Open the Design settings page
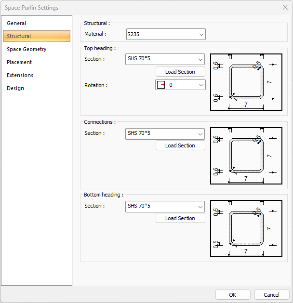This screenshot has width=293, height=303. tap(15, 88)
